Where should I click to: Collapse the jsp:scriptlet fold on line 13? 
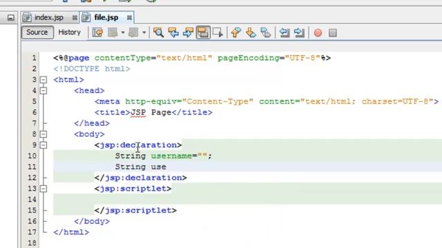43,188
